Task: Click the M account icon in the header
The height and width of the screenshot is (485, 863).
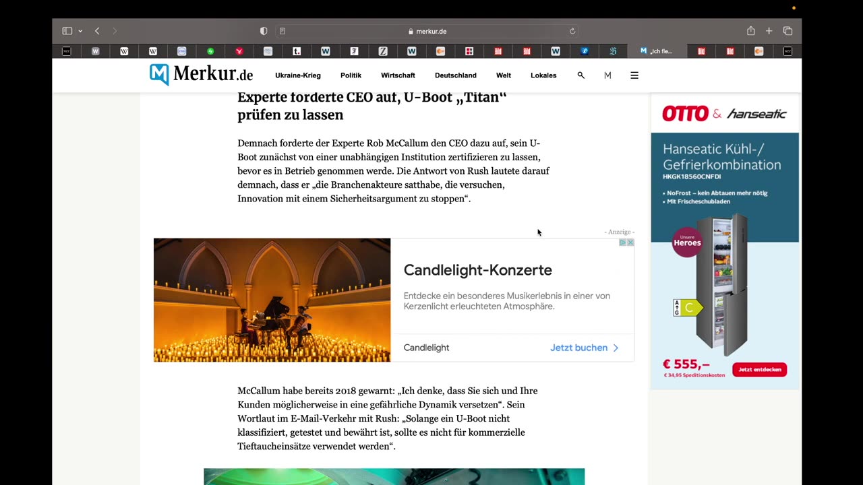Action: pos(607,75)
